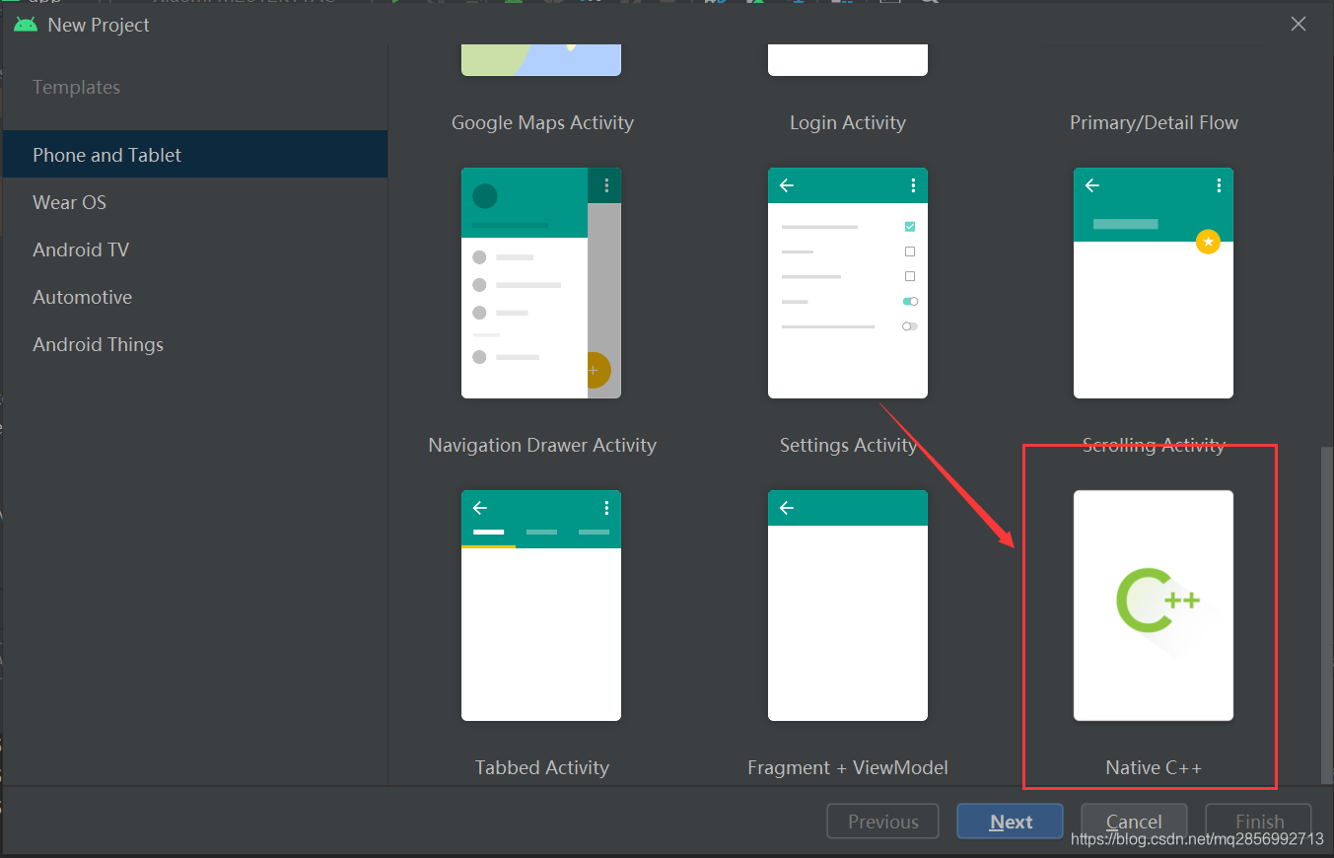Click the overflow dots in Navigation Drawer preview
1334x858 pixels.
coord(605,185)
